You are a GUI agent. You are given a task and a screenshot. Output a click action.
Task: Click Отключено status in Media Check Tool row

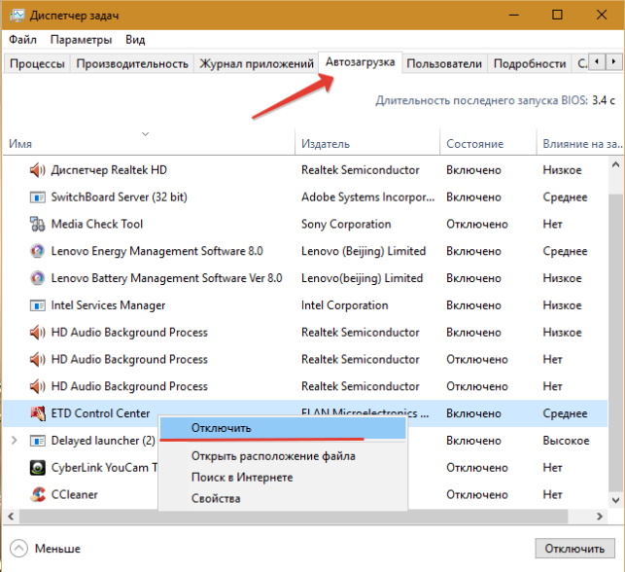coord(477,224)
